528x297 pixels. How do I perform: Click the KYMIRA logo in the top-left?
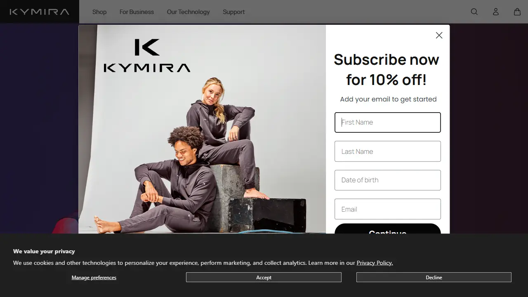pyautogui.click(x=39, y=12)
